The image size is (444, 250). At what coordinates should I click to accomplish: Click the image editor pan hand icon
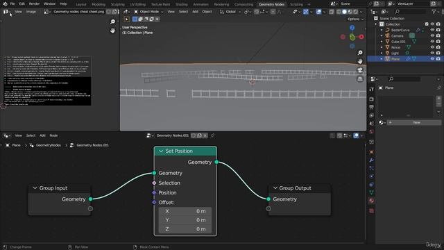pos(112,31)
